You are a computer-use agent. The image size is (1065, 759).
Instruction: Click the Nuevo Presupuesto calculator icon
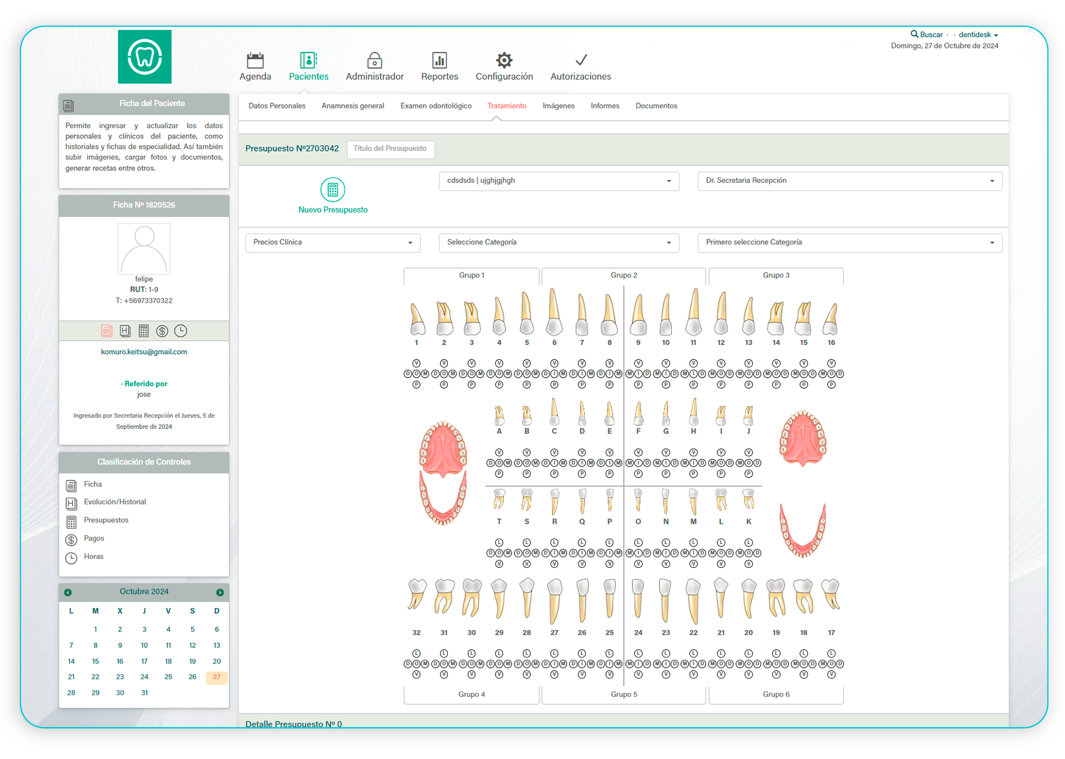click(x=333, y=190)
